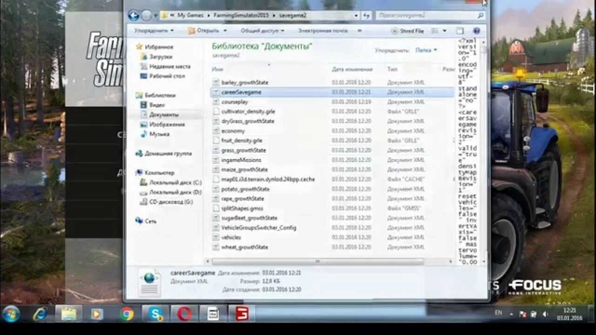Open the 'Изображения' library

click(x=163, y=124)
